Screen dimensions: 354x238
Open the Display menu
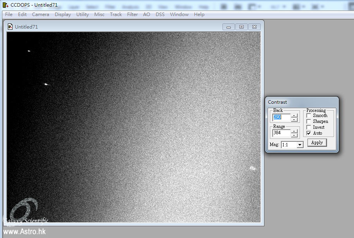[x=63, y=14]
